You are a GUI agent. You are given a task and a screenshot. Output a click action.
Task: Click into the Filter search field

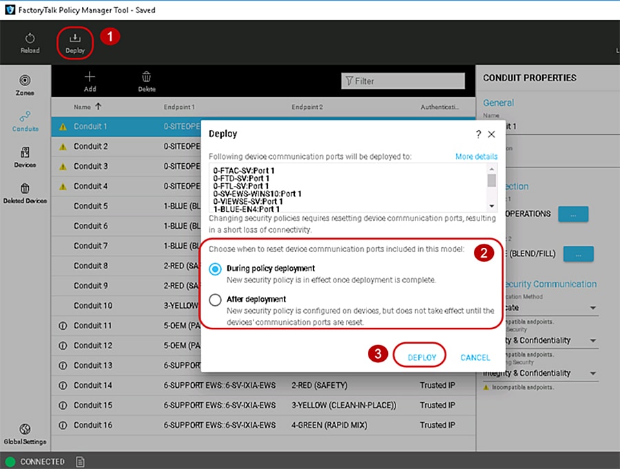click(403, 81)
